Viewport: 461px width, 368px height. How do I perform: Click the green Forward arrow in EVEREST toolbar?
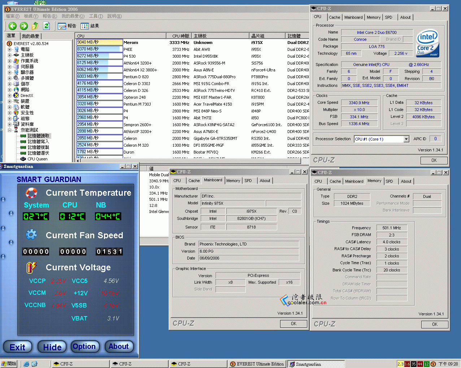pos(24,26)
